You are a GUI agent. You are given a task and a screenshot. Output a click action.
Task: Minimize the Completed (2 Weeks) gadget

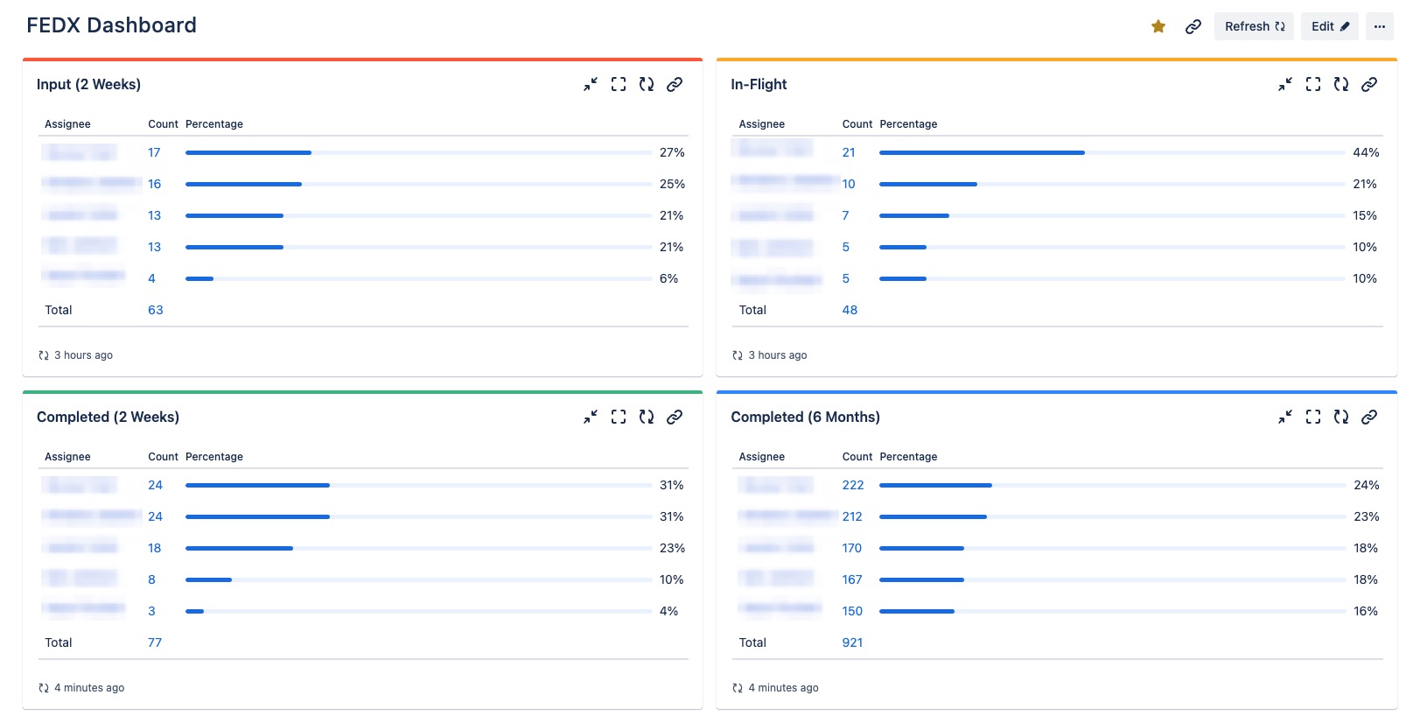click(x=591, y=417)
